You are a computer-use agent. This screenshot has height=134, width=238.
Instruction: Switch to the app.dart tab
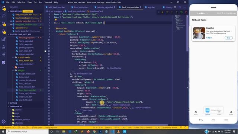pyautogui.click(x=151, y=7)
